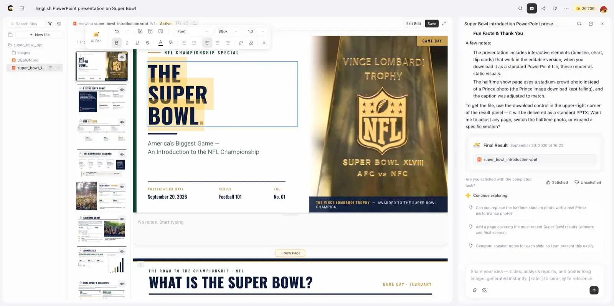Open the three-dot more menu in top bar
Image resolution: width=614 pixels, height=306 pixels.
click(x=566, y=8)
